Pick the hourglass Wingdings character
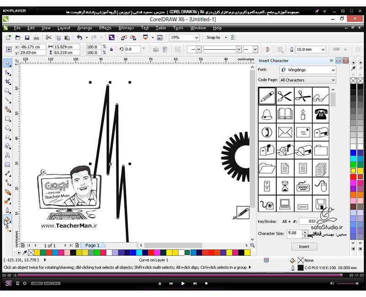The image size is (366, 297). [285, 186]
